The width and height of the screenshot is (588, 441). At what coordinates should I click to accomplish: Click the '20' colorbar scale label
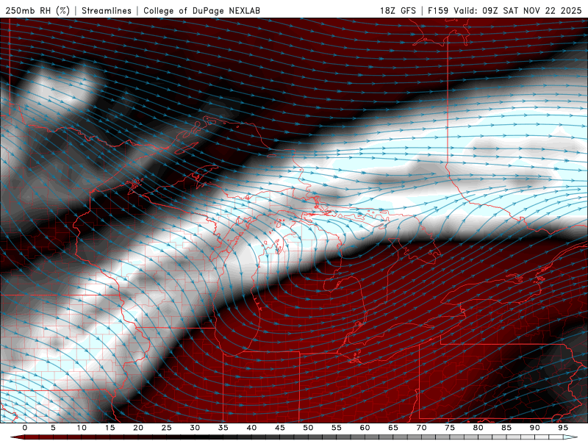tap(138, 428)
